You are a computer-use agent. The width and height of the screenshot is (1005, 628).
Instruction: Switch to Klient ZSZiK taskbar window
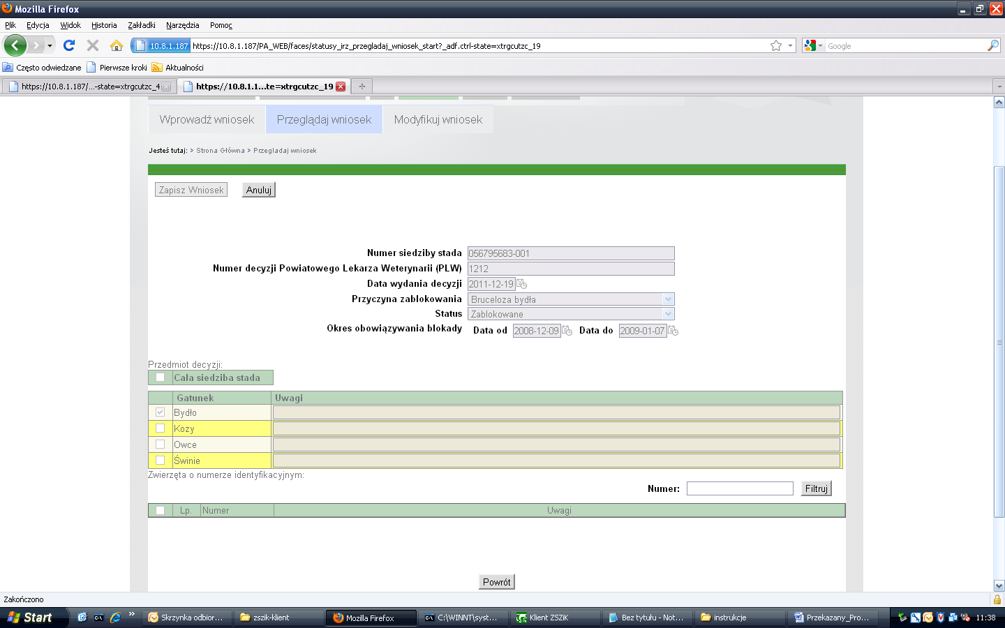click(556, 618)
